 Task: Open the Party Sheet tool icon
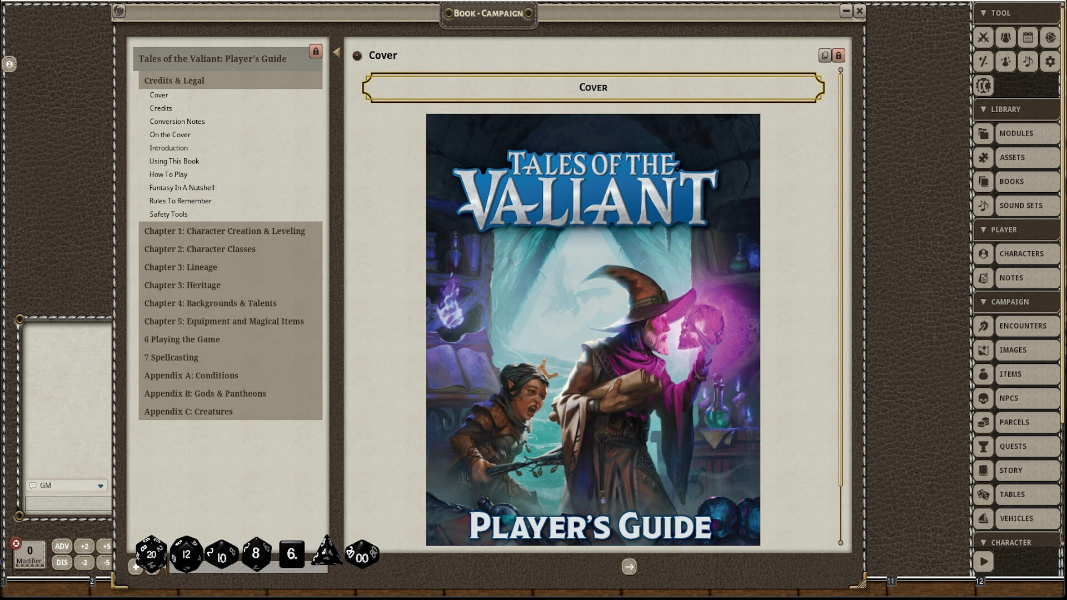coord(1006,38)
